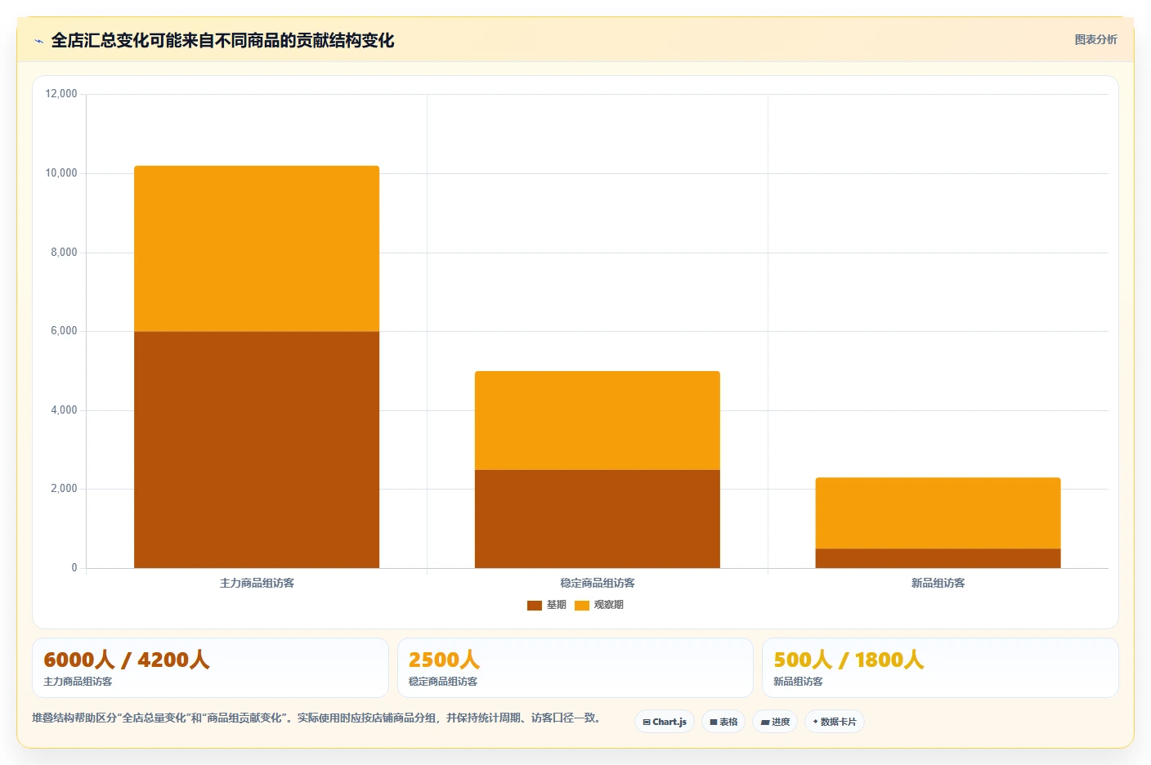This screenshot has width=1151, height=765.
Task: Click the footnote text starting with 堆叠结构帮助区分
Action: pos(318,718)
